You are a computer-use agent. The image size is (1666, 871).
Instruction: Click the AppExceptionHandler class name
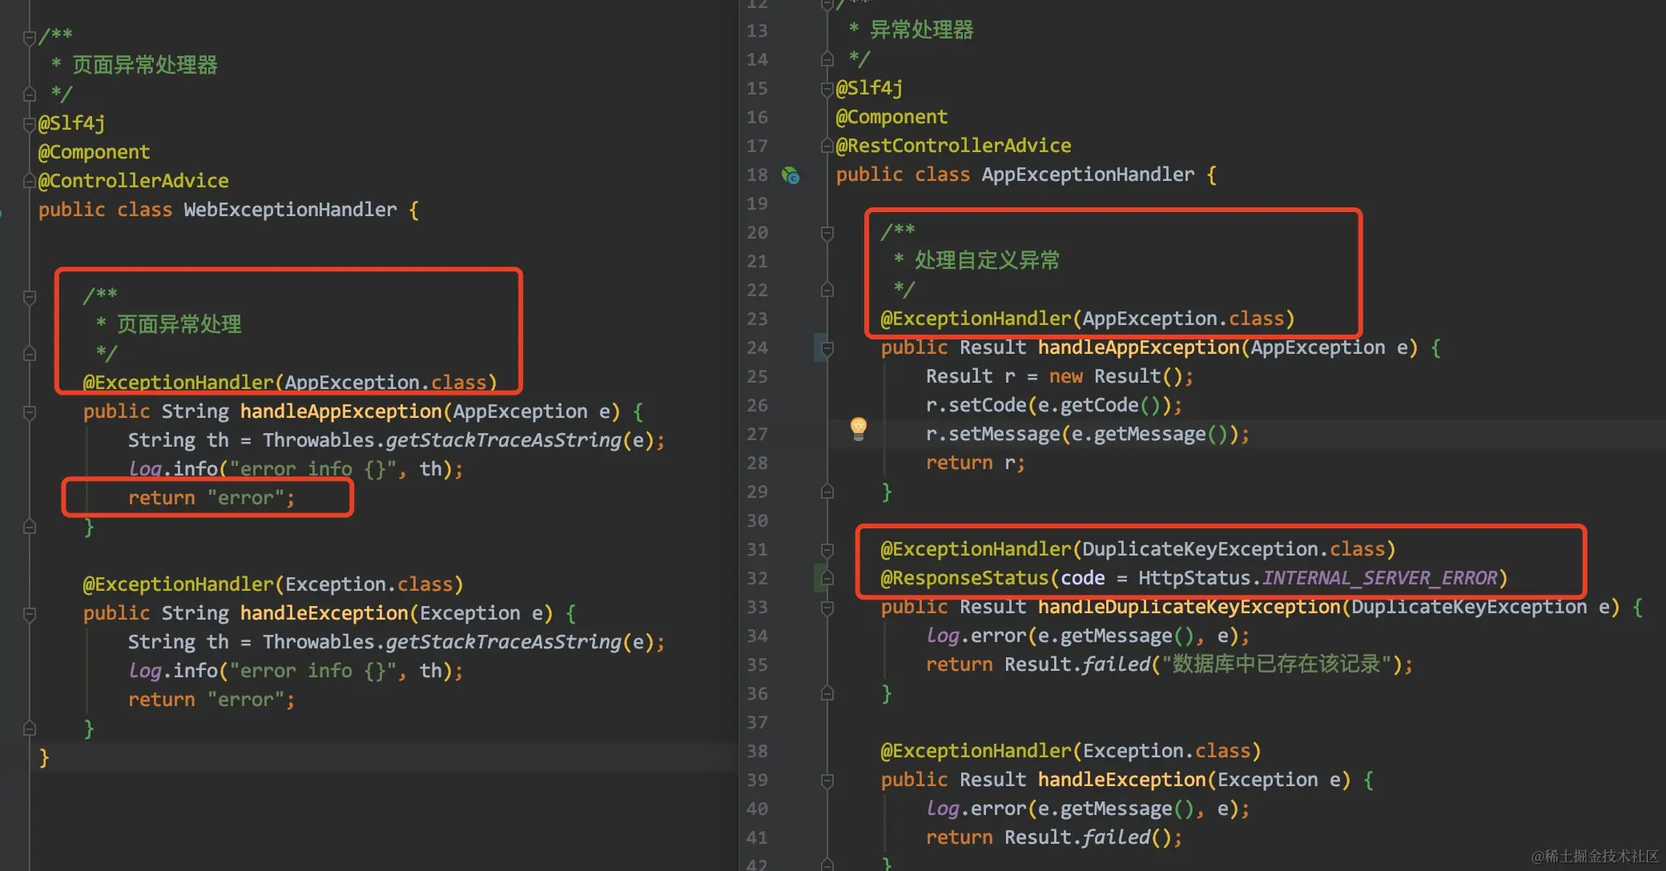[1087, 175]
